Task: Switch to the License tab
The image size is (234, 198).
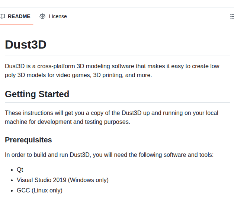Action: (53, 16)
